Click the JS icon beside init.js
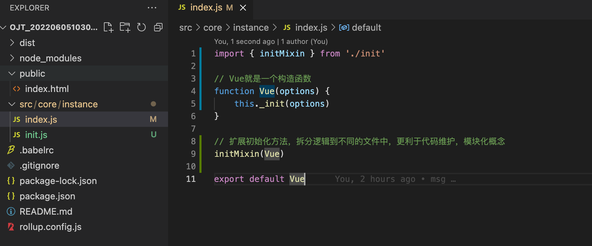This screenshot has width=592, height=246. pos(17,135)
